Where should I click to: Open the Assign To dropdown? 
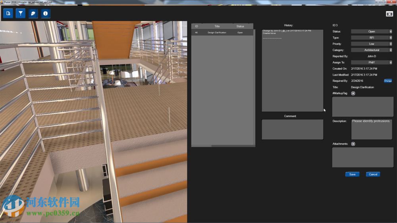tap(372, 63)
